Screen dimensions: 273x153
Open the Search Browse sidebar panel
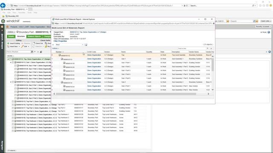tap(2, 41)
